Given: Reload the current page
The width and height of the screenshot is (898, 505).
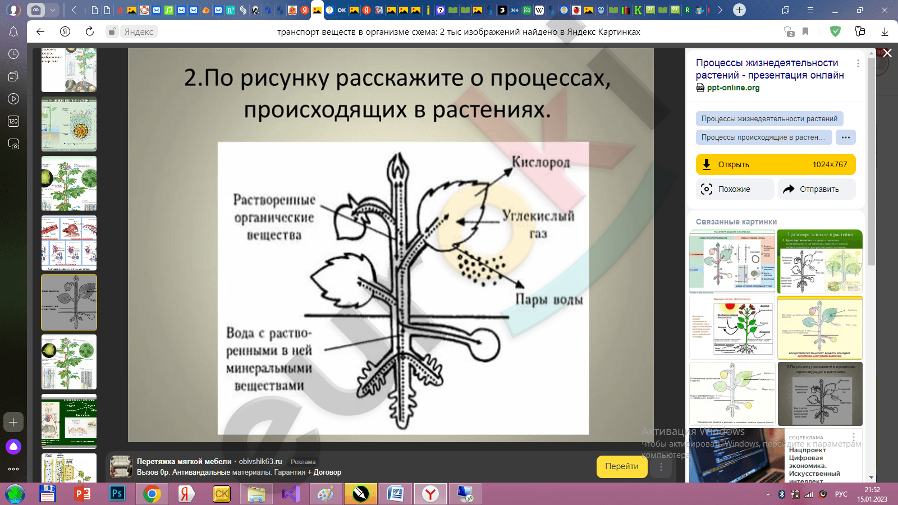Looking at the screenshot, I should (x=90, y=31).
